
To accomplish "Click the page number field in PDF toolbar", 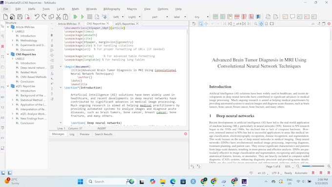I will (234, 24).
